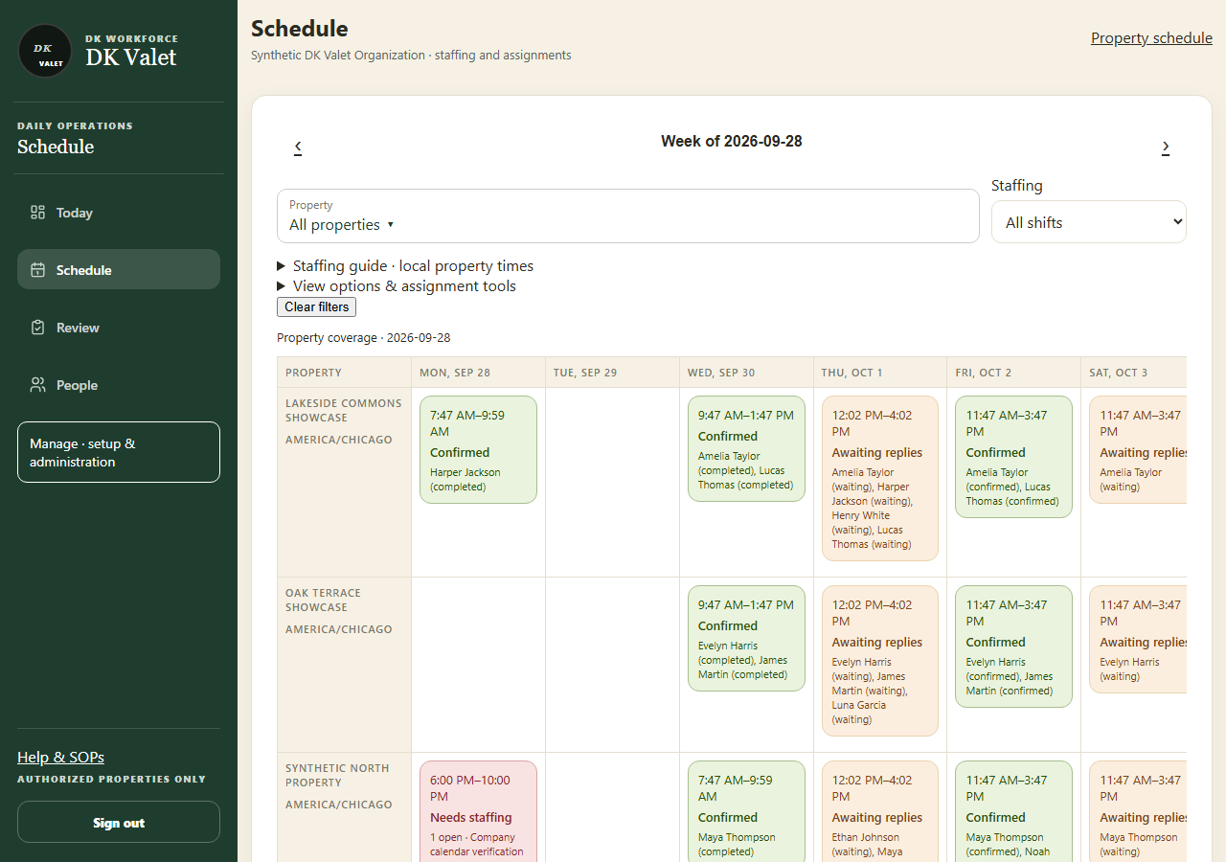Open the Today menu item
This screenshot has height=862, width=1226.
(119, 213)
